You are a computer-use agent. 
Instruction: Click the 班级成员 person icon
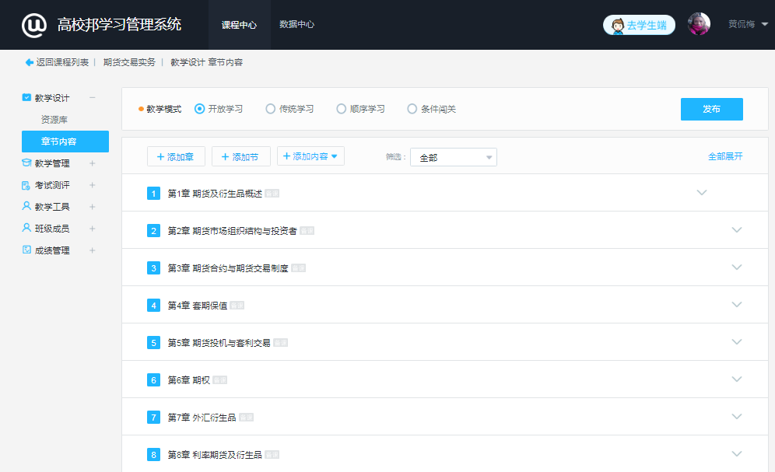[x=26, y=229]
